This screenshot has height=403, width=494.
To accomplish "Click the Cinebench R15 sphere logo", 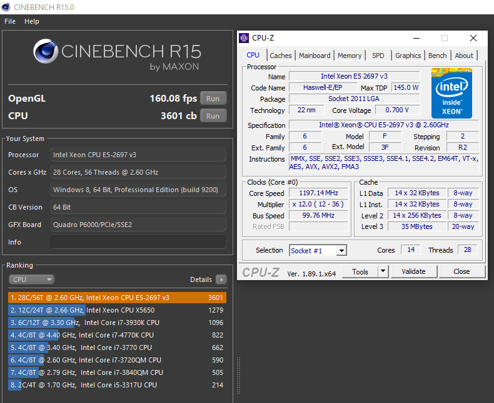I will click(46, 51).
